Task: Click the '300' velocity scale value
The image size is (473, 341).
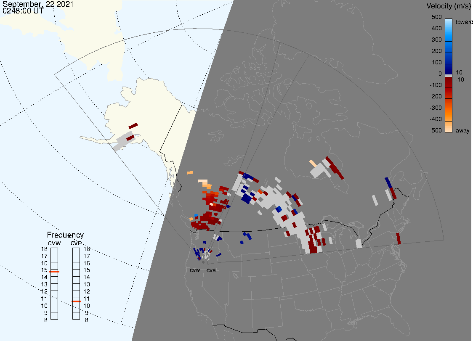Action: [x=437, y=40]
